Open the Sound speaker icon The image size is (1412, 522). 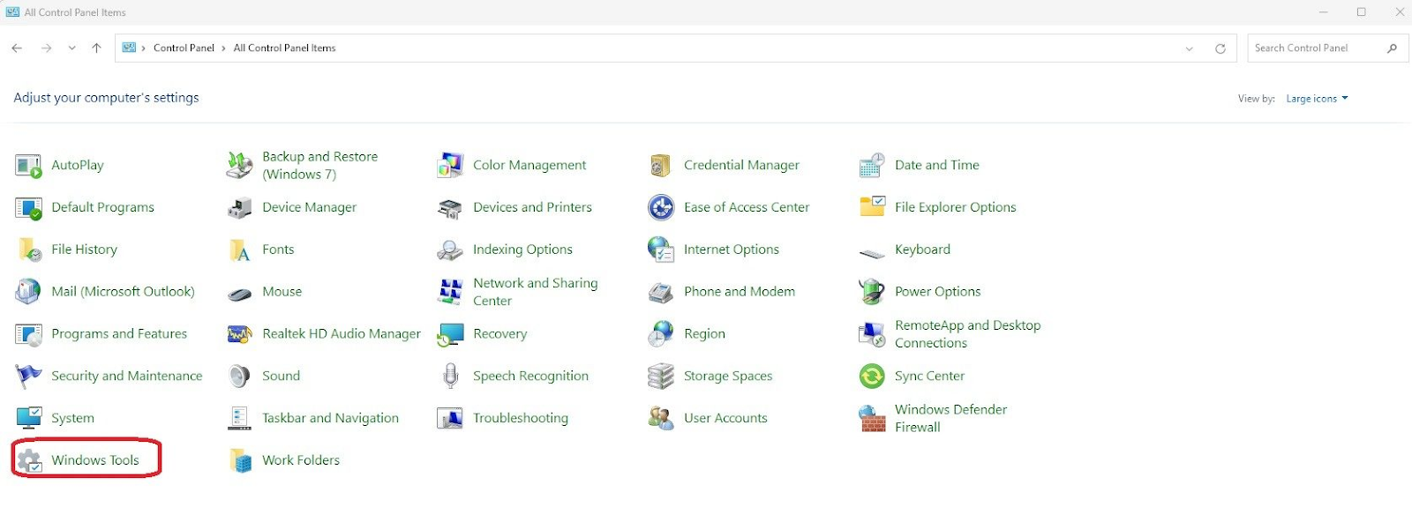coord(239,377)
